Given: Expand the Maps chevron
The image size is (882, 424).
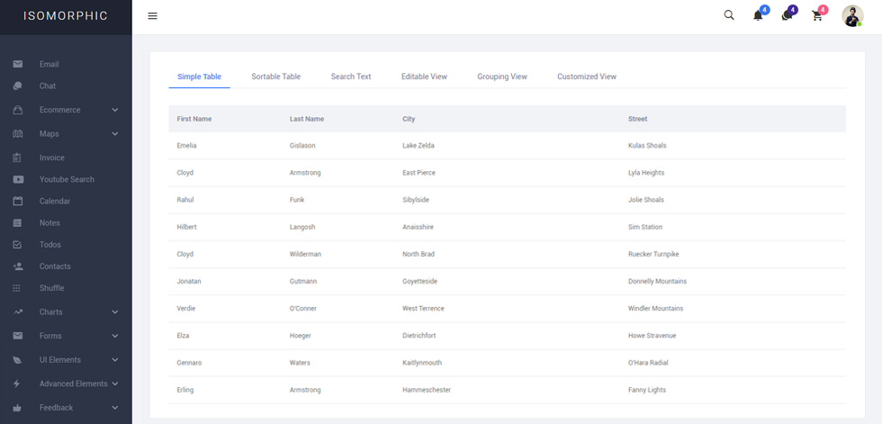Looking at the screenshot, I should pos(115,134).
